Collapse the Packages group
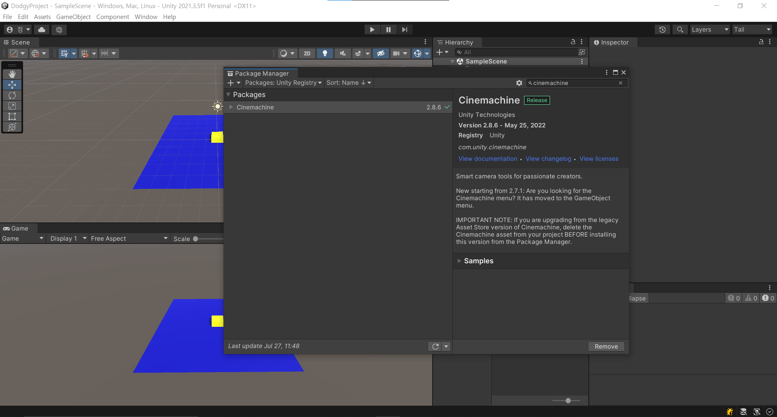This screenshot has height=417, width=777. click(x=228, y=95)
